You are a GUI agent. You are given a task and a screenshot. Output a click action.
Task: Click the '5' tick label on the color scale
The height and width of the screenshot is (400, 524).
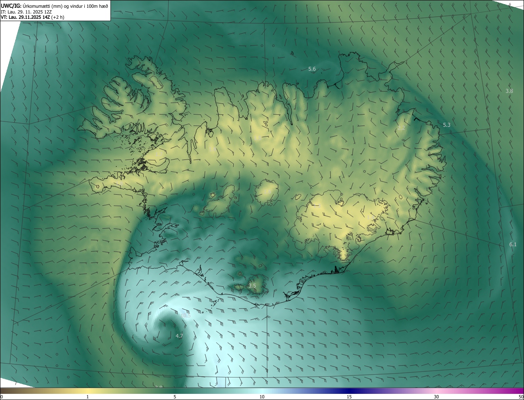coord(175,397)
